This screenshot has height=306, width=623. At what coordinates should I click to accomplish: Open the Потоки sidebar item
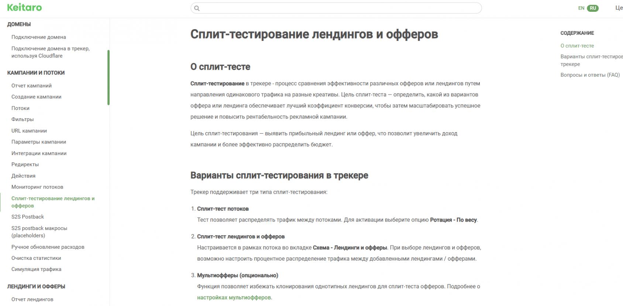20,108
